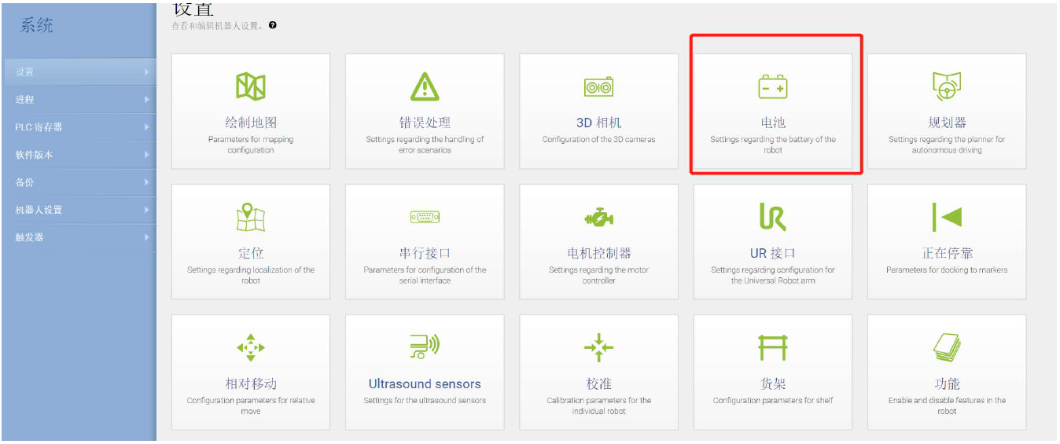Viewport: 1060px width, 444px height.
Task: Click the UR logo icon
Action: (772, 217)
